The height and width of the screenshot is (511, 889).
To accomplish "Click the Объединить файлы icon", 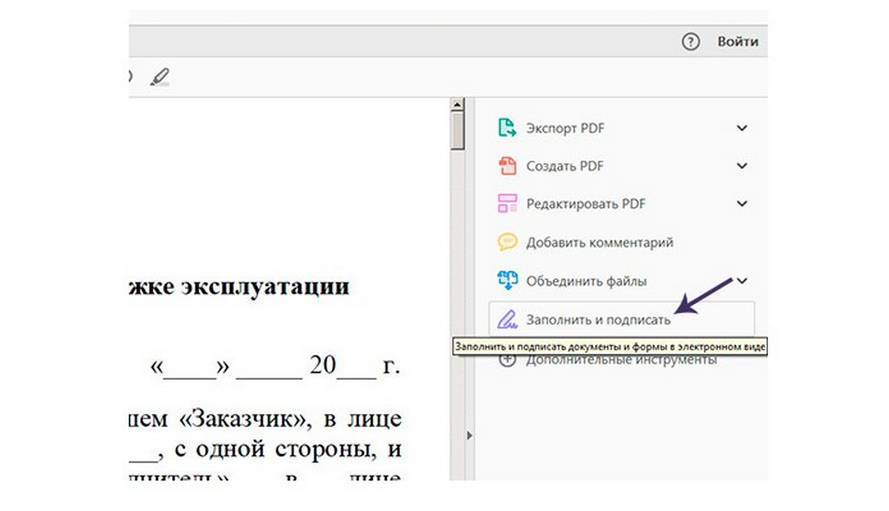I will click(507, 281).
